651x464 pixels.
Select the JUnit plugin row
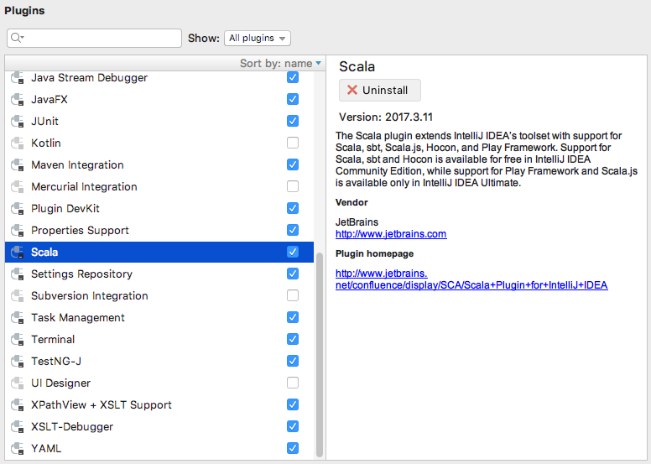pyautogui.click(x=159, y=122)
